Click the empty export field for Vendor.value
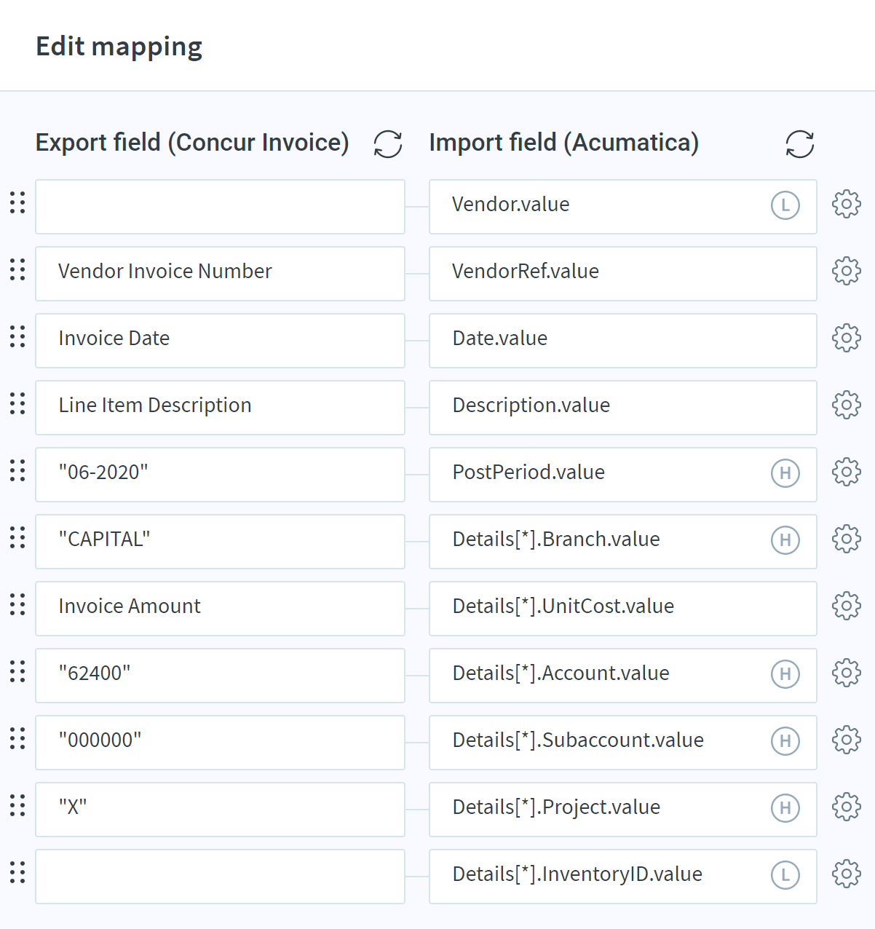Screen dimensions: 875x929 (220, 207)
